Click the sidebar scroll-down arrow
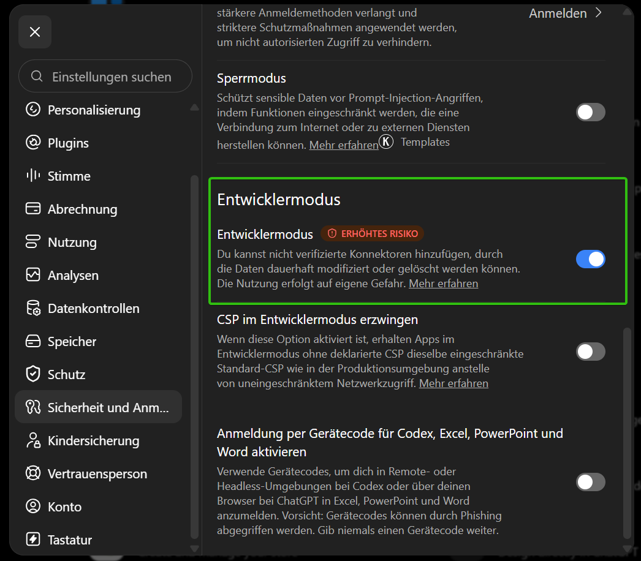This screenshot has width=641, height=561. 195,548
